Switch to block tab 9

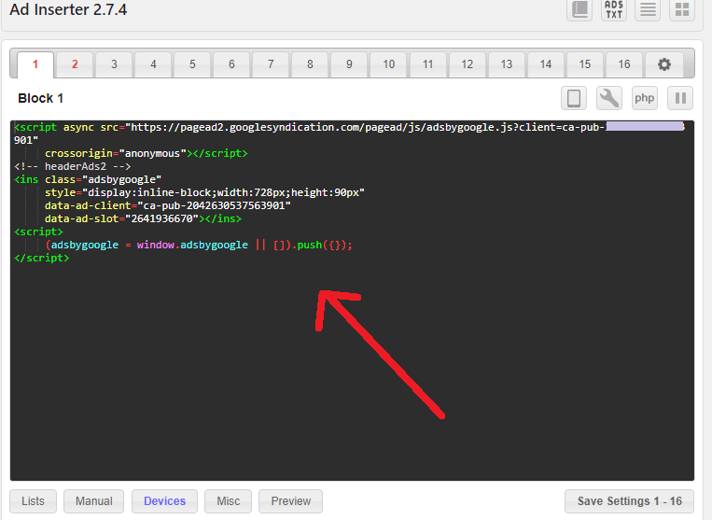[349, 64]
